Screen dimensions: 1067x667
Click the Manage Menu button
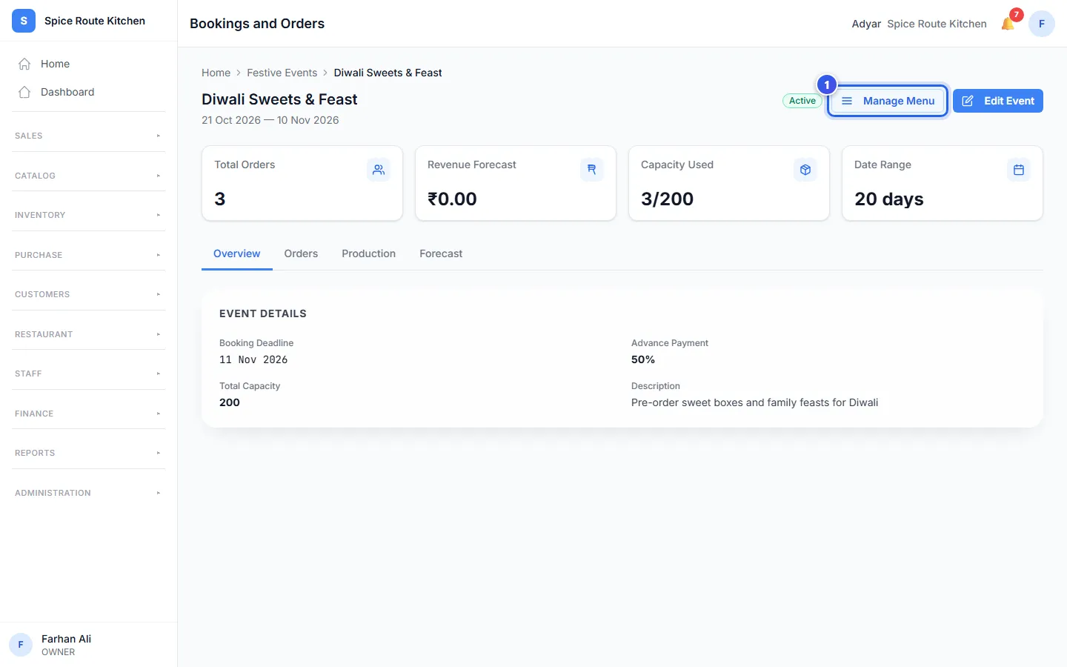point(888,101)
